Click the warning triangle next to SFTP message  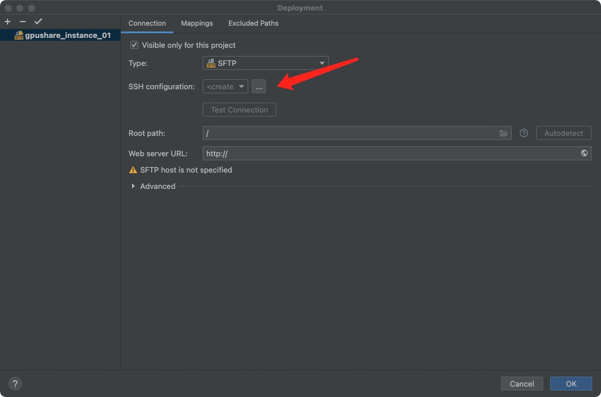pyautogui.click(x=133, y=170)
